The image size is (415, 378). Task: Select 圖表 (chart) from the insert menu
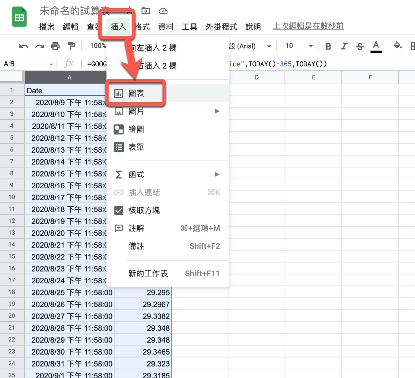[167, 93]
